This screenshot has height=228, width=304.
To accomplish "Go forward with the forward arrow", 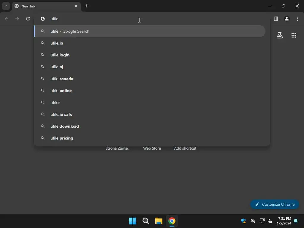I will (x=17, y=19).
